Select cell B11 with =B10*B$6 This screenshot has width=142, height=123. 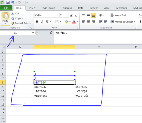click(x=55, y=96)
